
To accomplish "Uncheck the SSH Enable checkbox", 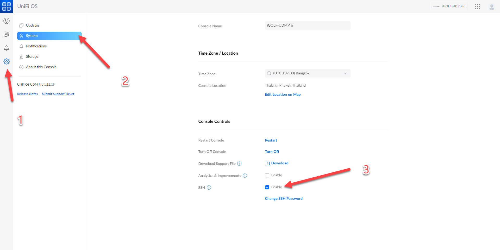I will (267, 187).
